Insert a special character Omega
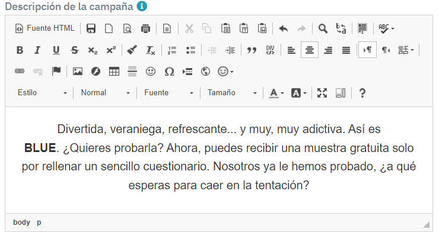439x239 pixels. point(169,72)
